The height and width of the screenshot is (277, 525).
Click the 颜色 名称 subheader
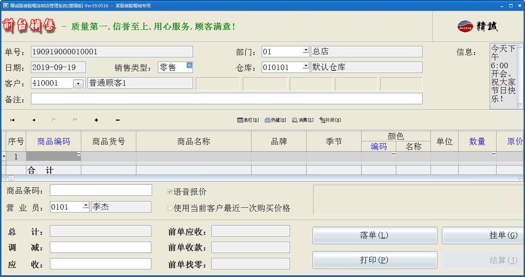coord(413,147)
